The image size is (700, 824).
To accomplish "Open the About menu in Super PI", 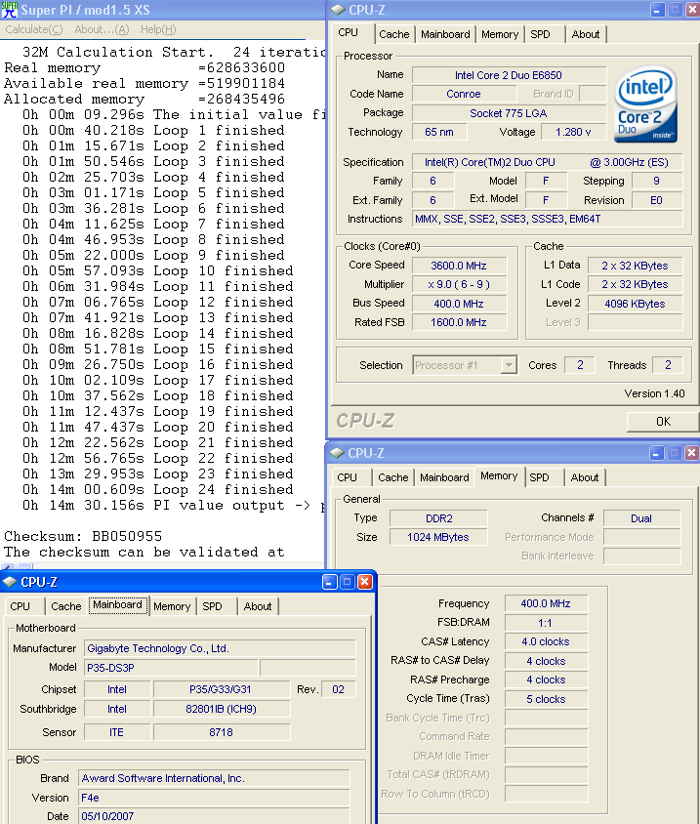I will click(x=102, y=29).
